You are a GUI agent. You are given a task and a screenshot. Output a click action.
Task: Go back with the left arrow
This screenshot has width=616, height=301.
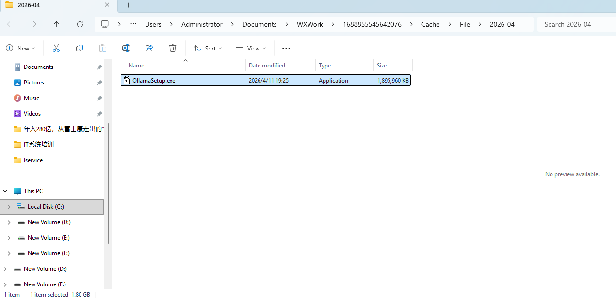(10, 24)
